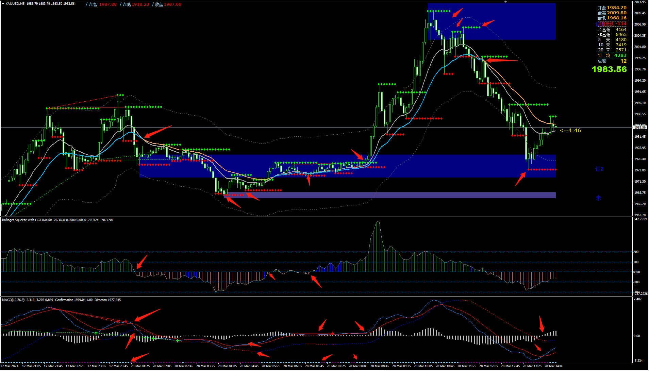Click the 20 Mar 01:25 time axis label

pos(140,366)
